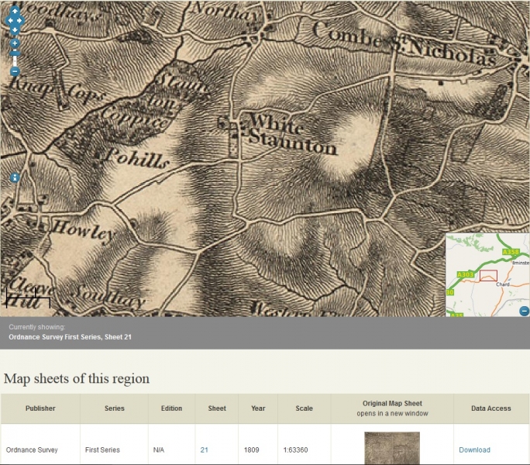The image size is (530, 465).
Task: Pan the map up with arrow
Action: (x=15, y=11)
